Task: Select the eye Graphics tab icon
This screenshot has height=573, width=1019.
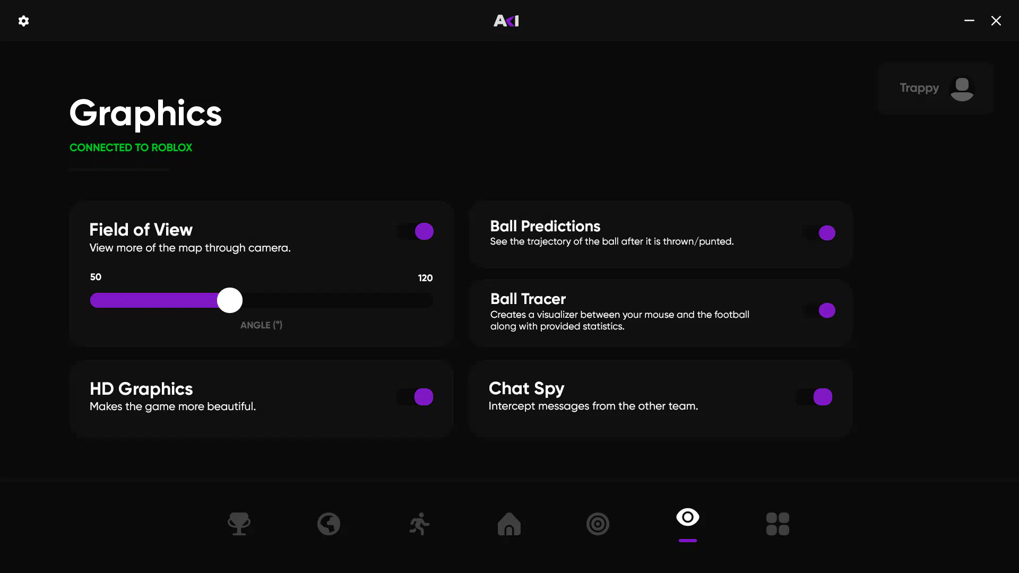Action: click(x=687, y=517)
